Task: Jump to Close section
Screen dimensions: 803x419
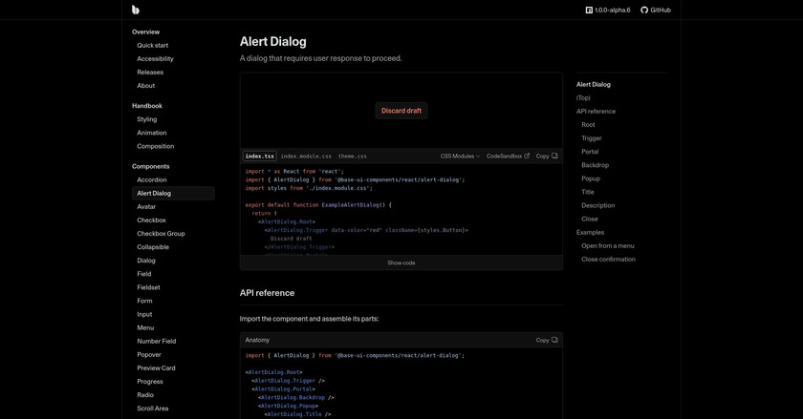Action: pyautogui.click(x=590, y=219)
